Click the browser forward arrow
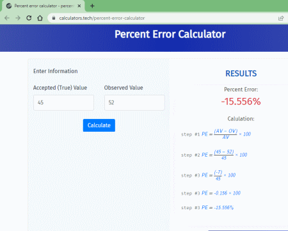288x231 pixels. click(18, 18)
